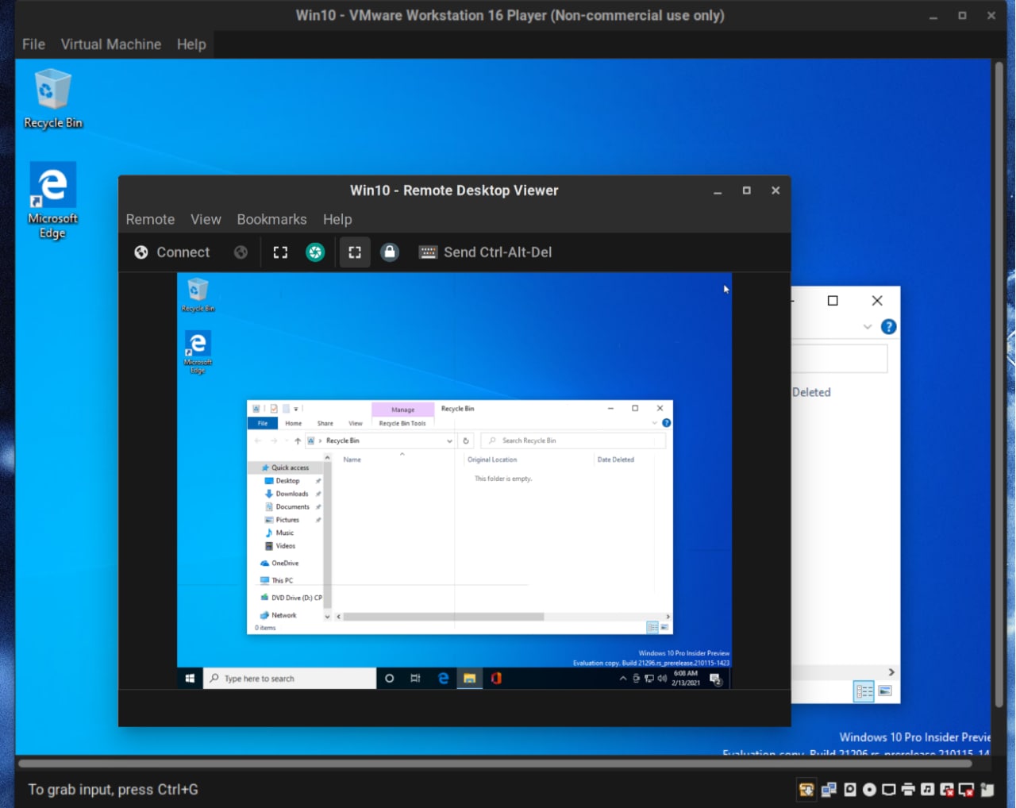
Task: Click Send Ctrl-Alt-Del in the viewer toolbar
Action: point(485,252)
